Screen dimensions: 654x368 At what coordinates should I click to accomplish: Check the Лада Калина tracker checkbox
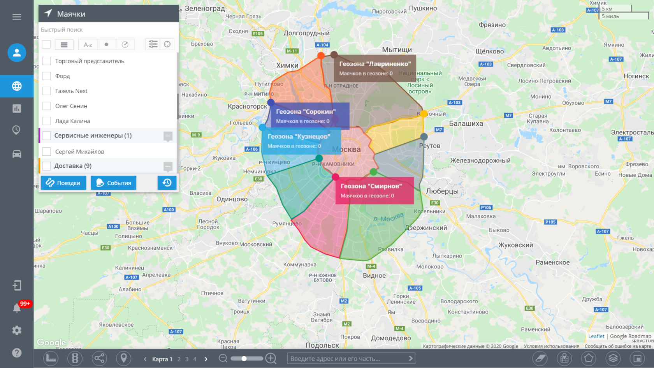coord(46,121)
